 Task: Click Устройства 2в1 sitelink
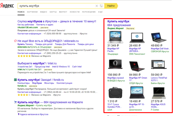coord(25,66)
